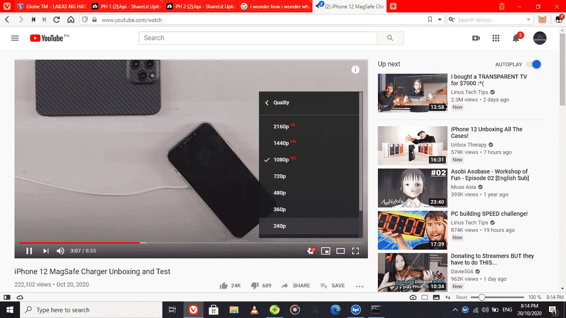Skip to next video

click(x=46, y=251)
